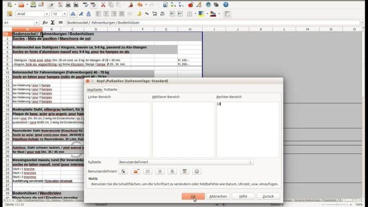
Task: Open the font size 12 dropdown
Action: tap(65, 14)
